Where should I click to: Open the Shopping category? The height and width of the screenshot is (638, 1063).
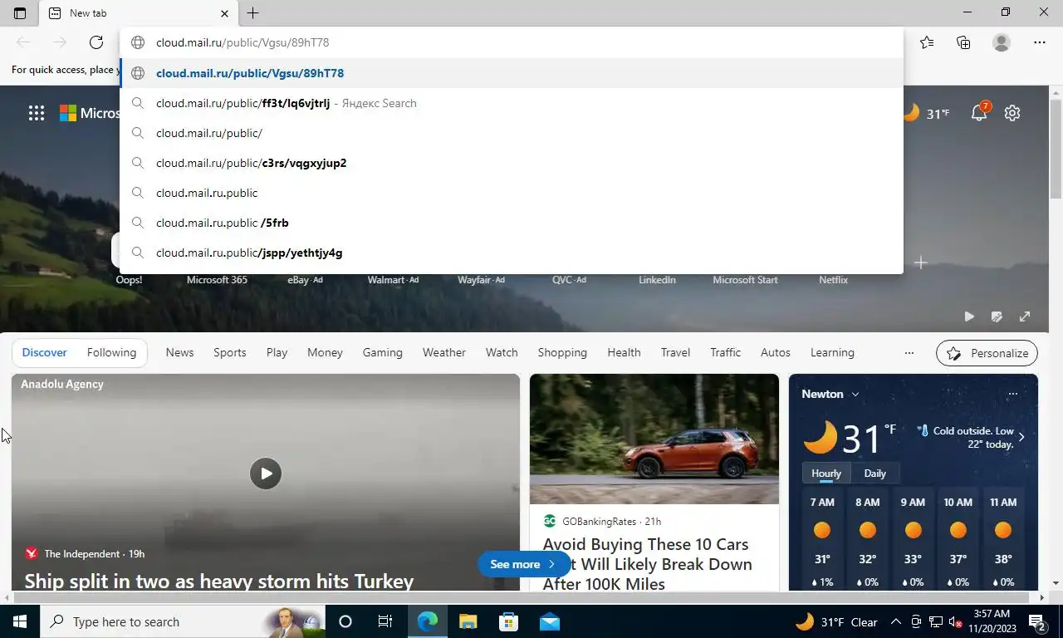[562, 352]
